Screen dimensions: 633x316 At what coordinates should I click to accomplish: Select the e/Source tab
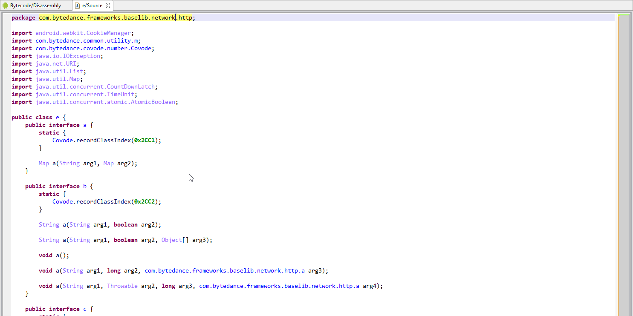pos(92,6)
